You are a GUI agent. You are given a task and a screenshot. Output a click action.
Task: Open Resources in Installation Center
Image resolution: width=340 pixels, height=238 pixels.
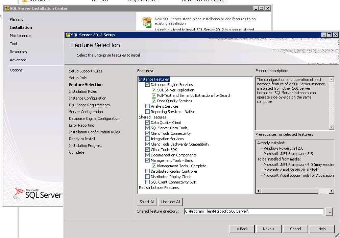click(18, 52)
